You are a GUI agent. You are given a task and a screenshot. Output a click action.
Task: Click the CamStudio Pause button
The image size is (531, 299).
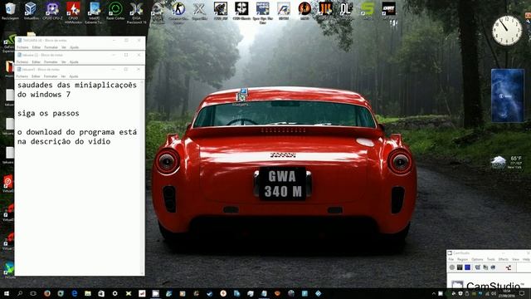tap(460, 267)
